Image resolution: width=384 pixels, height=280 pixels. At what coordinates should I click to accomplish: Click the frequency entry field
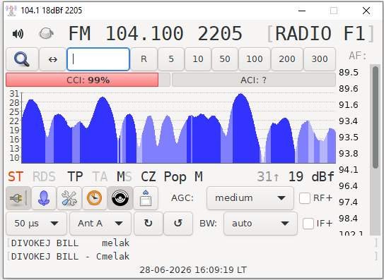point(98,59)
